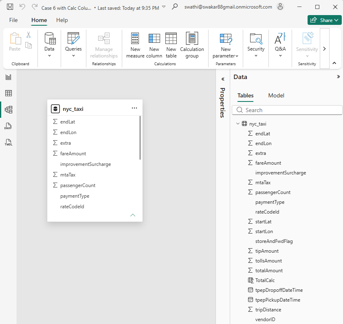Click the New table icon
This screenshot has width=343, height=324.
point(171,39)
